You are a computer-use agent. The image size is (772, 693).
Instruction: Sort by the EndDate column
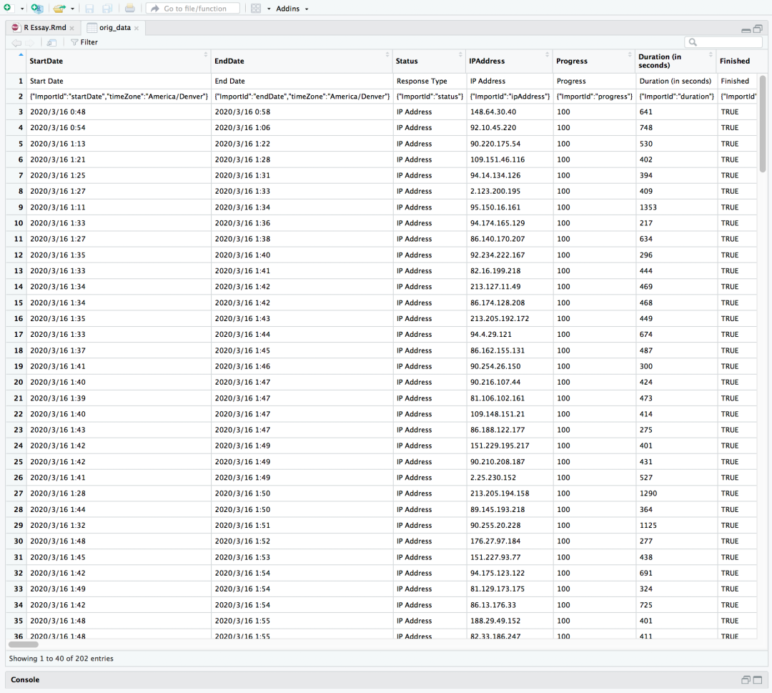tap(302, 61)
